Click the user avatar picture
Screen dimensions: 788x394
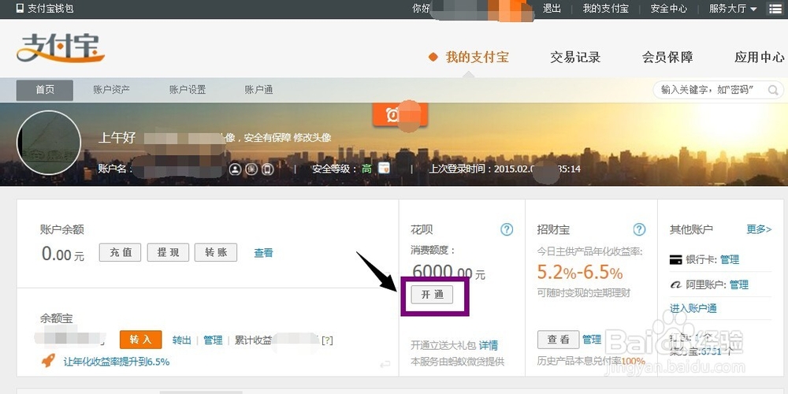click(49, 143)
